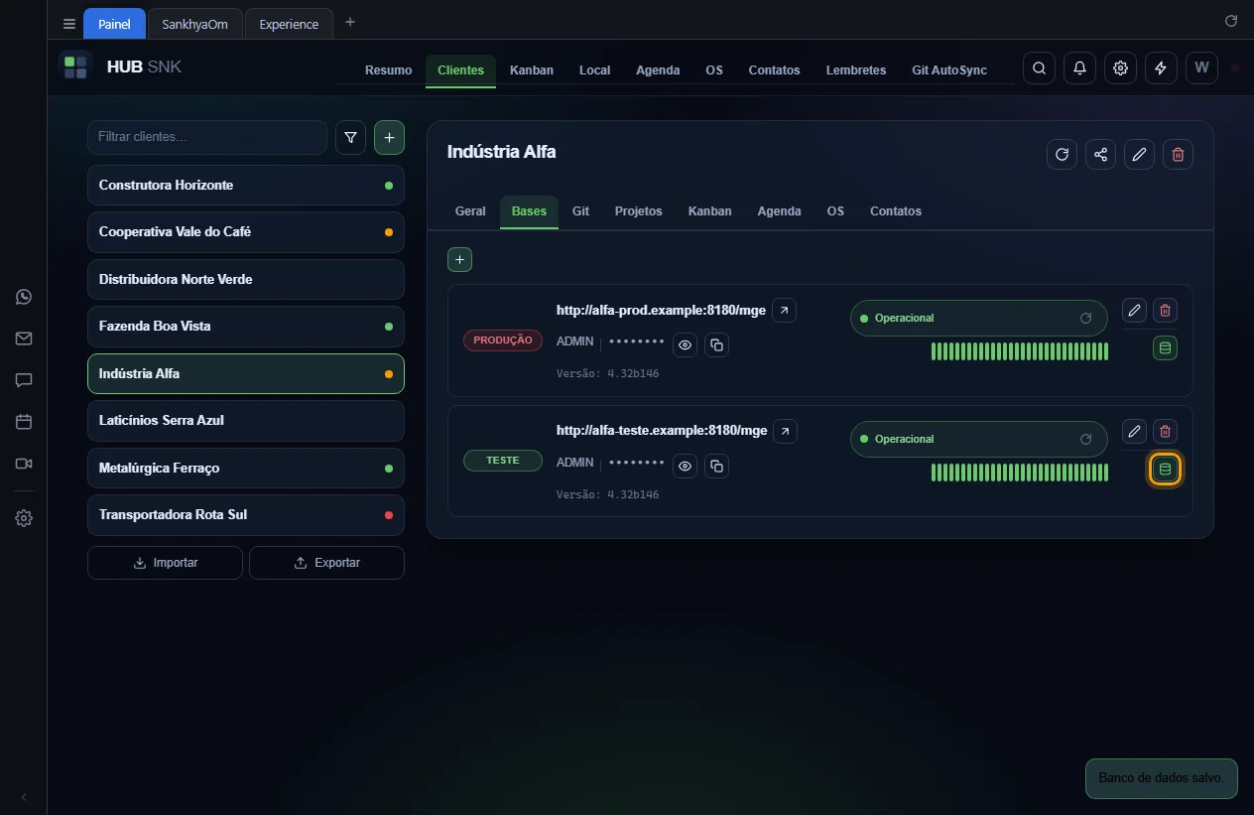Open database settings for alfa-teste base

(1165, 470)
